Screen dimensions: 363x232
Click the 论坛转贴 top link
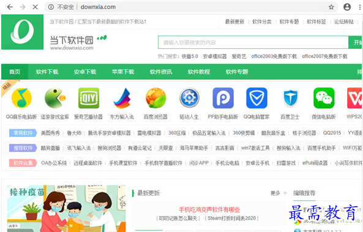(x=344, y=22)
